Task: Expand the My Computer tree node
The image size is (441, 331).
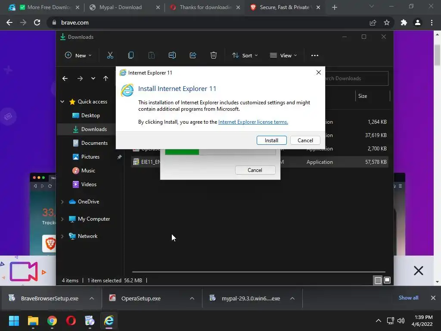Action: (x=62, y=219)
